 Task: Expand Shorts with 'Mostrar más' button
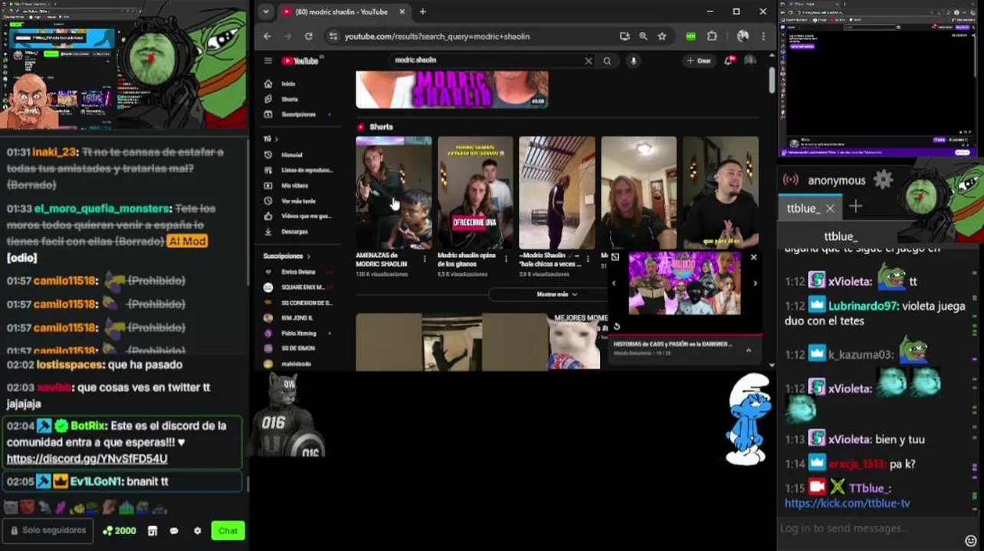(557, 294)
